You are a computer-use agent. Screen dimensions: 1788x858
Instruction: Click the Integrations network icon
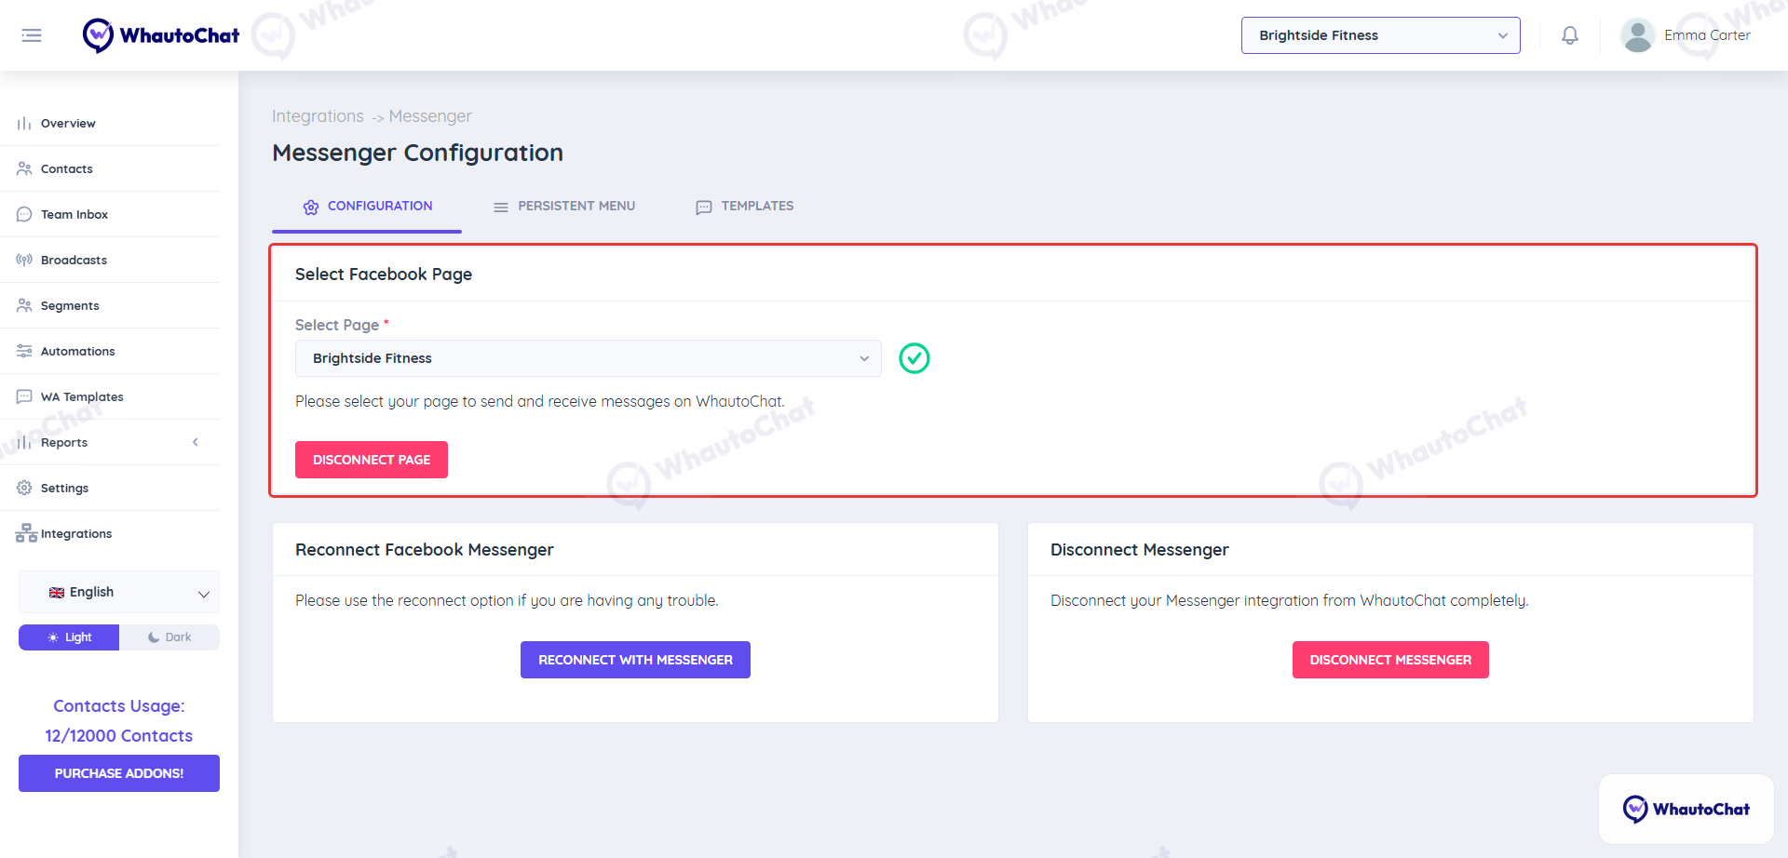point(26,533)
